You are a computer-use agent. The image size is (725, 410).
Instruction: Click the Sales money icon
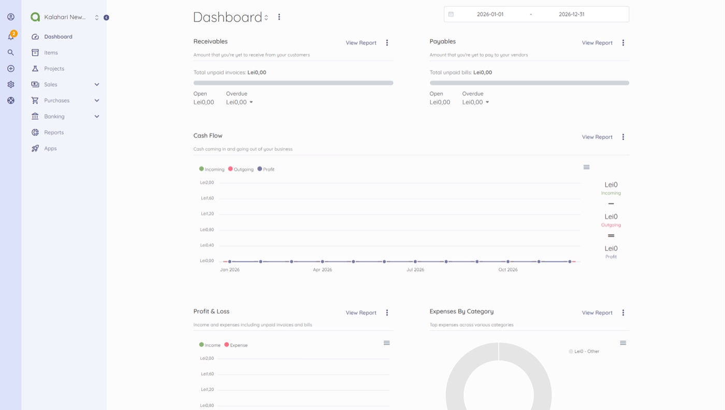[x=35, y=85]
